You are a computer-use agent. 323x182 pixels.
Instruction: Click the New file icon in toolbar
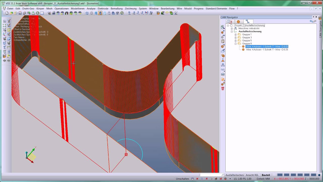pyautogui.click(x=7, y=13)
